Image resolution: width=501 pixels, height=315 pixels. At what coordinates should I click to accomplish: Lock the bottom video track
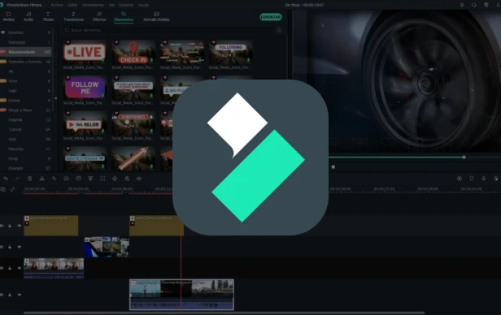tap(10, 295)
